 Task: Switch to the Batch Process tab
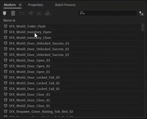65,5
